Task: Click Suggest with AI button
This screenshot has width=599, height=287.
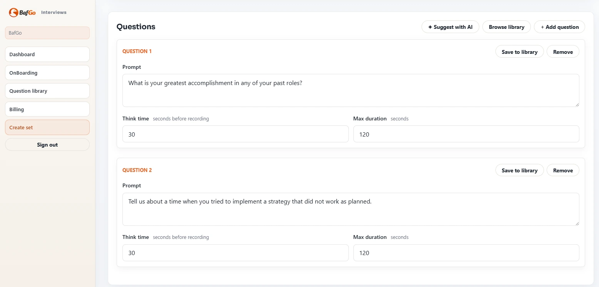Action: (450, 27)
